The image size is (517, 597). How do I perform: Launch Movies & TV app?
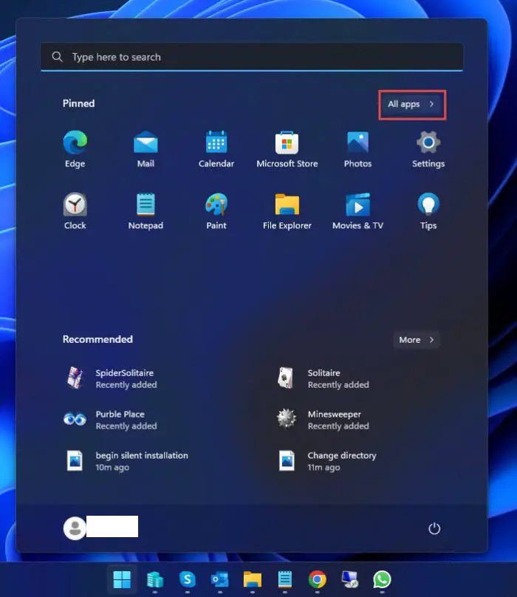tap(357, 211)
